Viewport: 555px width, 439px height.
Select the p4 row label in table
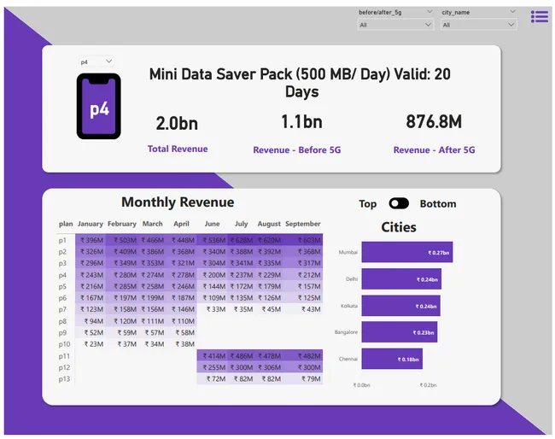click(62, 275)
